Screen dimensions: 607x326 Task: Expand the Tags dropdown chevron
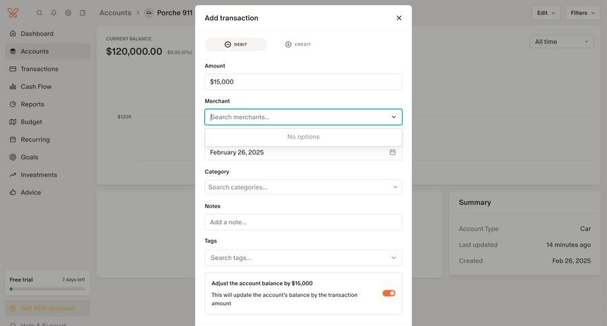pyautogui.click(x=394, y=257)
